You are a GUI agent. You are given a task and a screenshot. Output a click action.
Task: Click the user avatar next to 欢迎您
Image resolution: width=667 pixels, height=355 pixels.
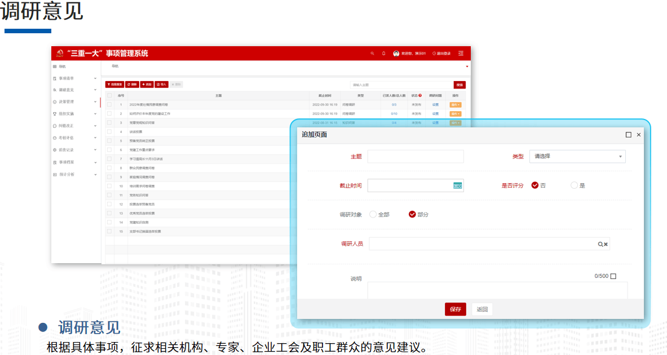[x=396, y=54]
